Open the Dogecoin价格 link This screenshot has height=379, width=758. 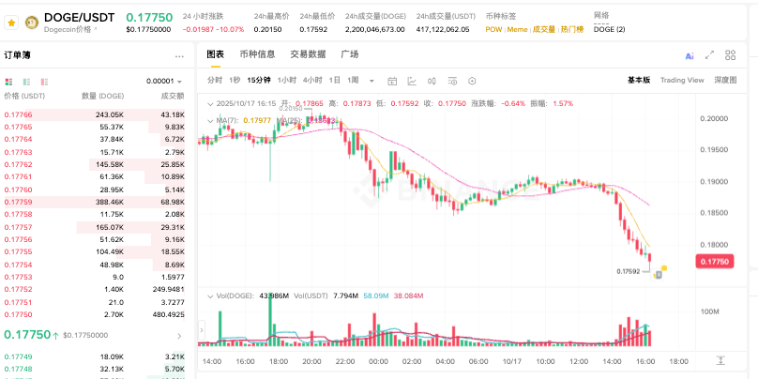(70, 29)
